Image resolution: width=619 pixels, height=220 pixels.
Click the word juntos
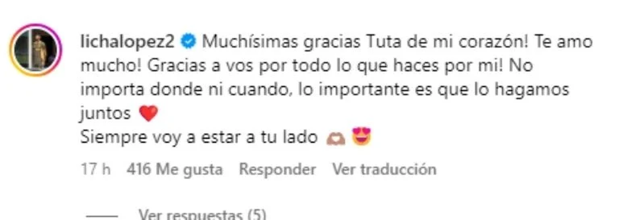(x=107, y=114)
